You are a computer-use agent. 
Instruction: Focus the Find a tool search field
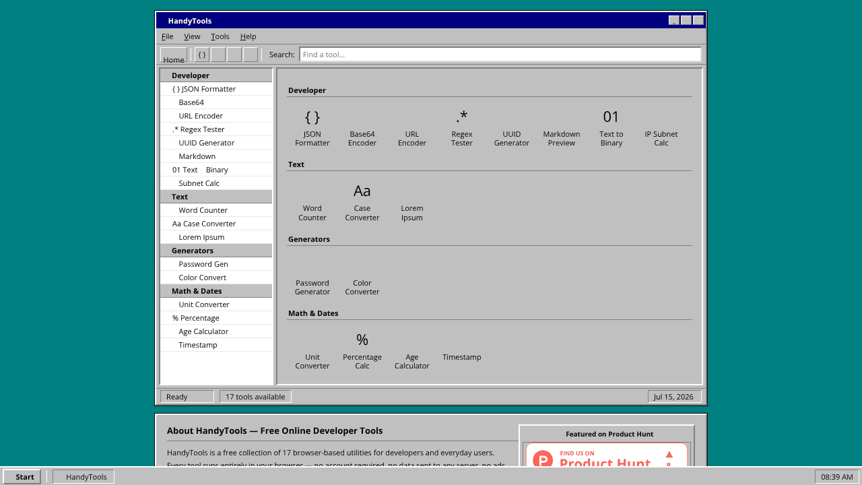click(x=500, y=55)
